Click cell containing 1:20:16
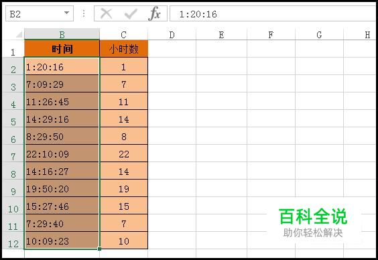Screen dimensions: 378x260 pyautogui.click(x=62, y=66)
